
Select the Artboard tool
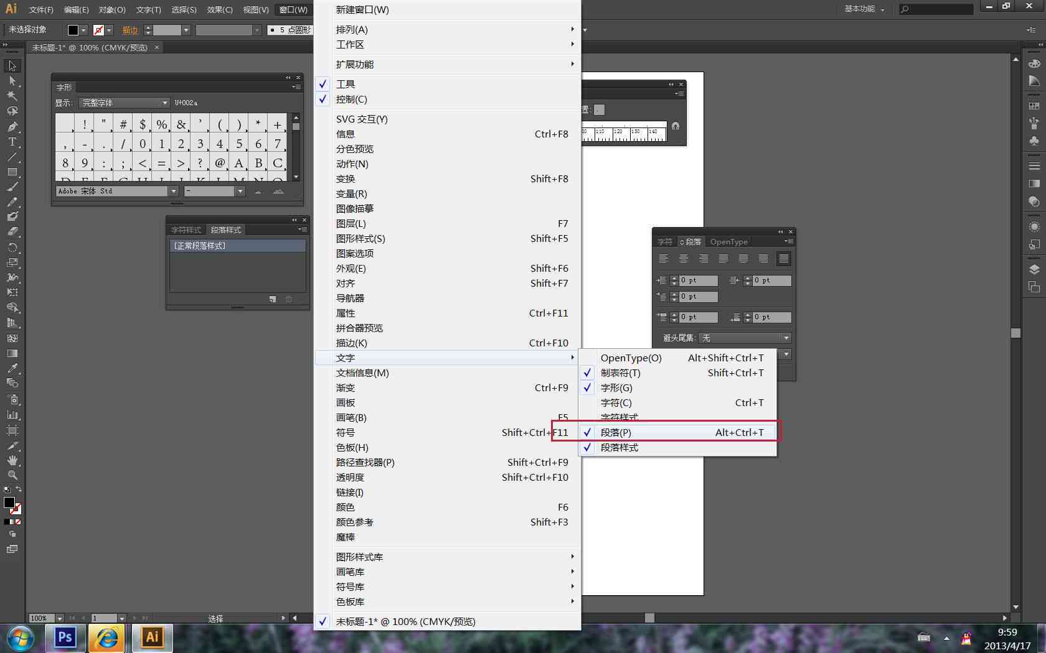pos(12,430)
